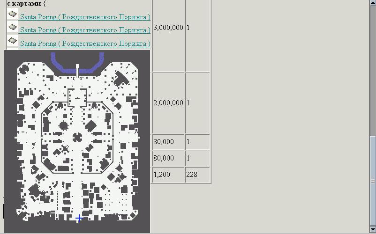This screenshot has width=376, height=234.
Task: Select the 1,200 price cell
Action: (x=168, y=175)
